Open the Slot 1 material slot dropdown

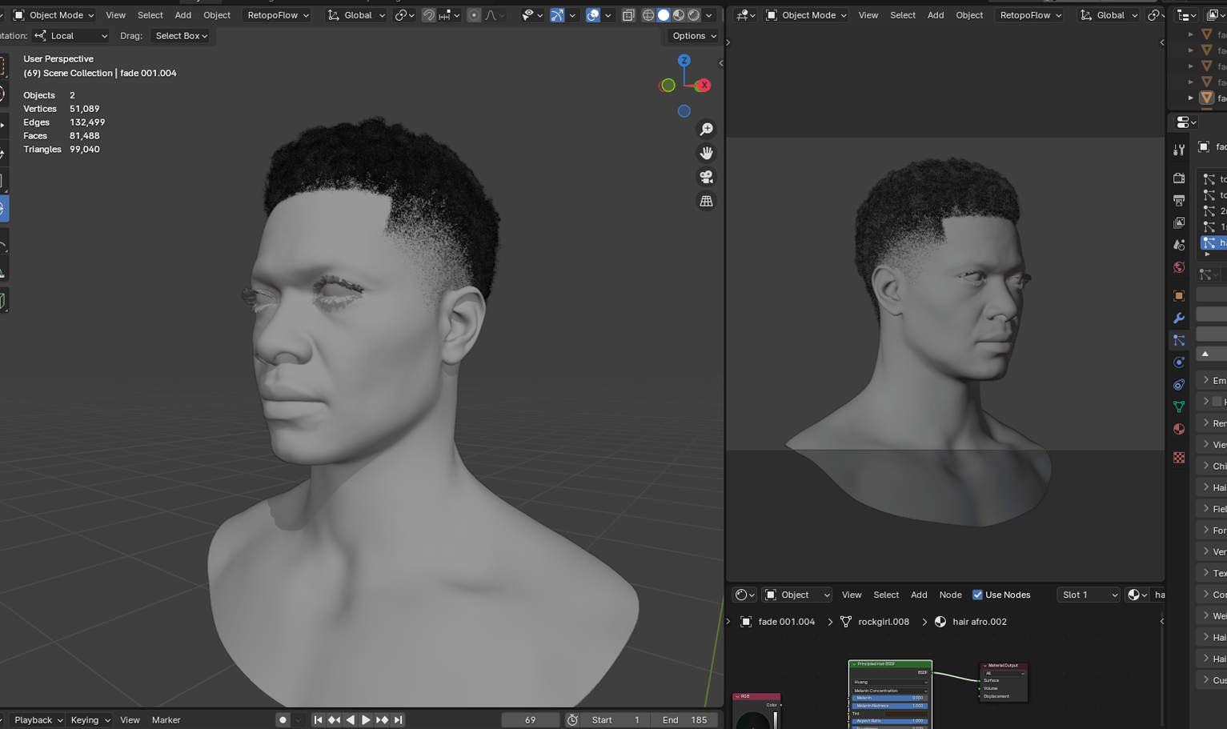(1089, 595)
